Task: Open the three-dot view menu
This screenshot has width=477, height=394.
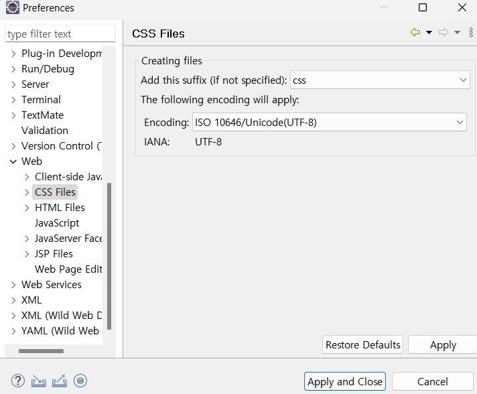Action: [471, 32]
